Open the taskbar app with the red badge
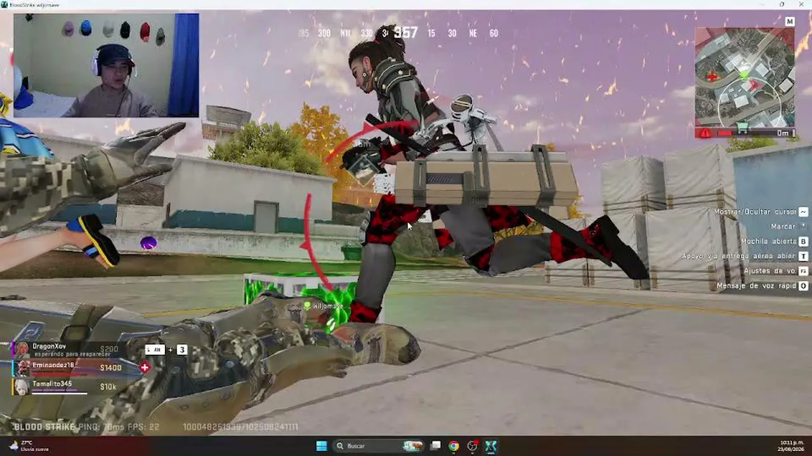The height and width of the screenshot is (456, 812). pos(472,446)
